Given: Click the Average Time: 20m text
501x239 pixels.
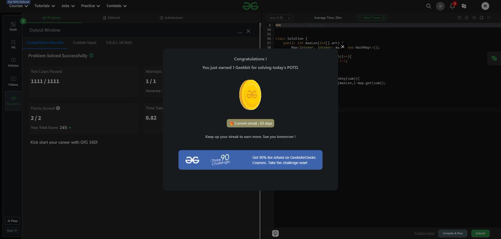Looking at the screenshot, I should [x=328, y=18].
